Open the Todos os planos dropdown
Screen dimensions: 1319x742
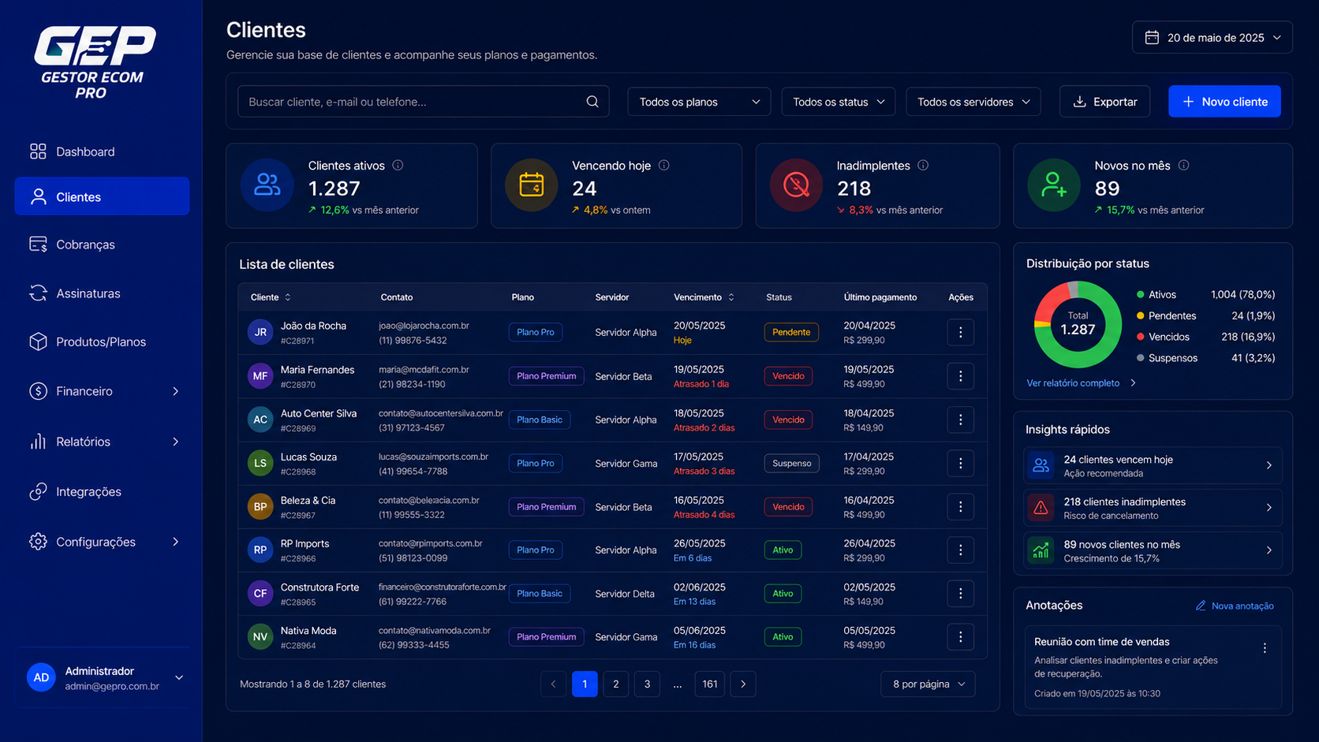699,102
